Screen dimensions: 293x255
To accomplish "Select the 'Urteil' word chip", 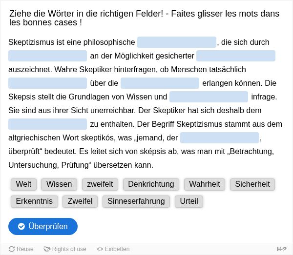I will click(189, 201).
